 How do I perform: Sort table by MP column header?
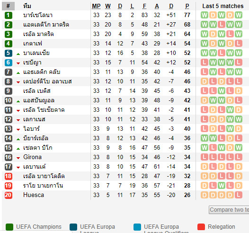(96, 6)
